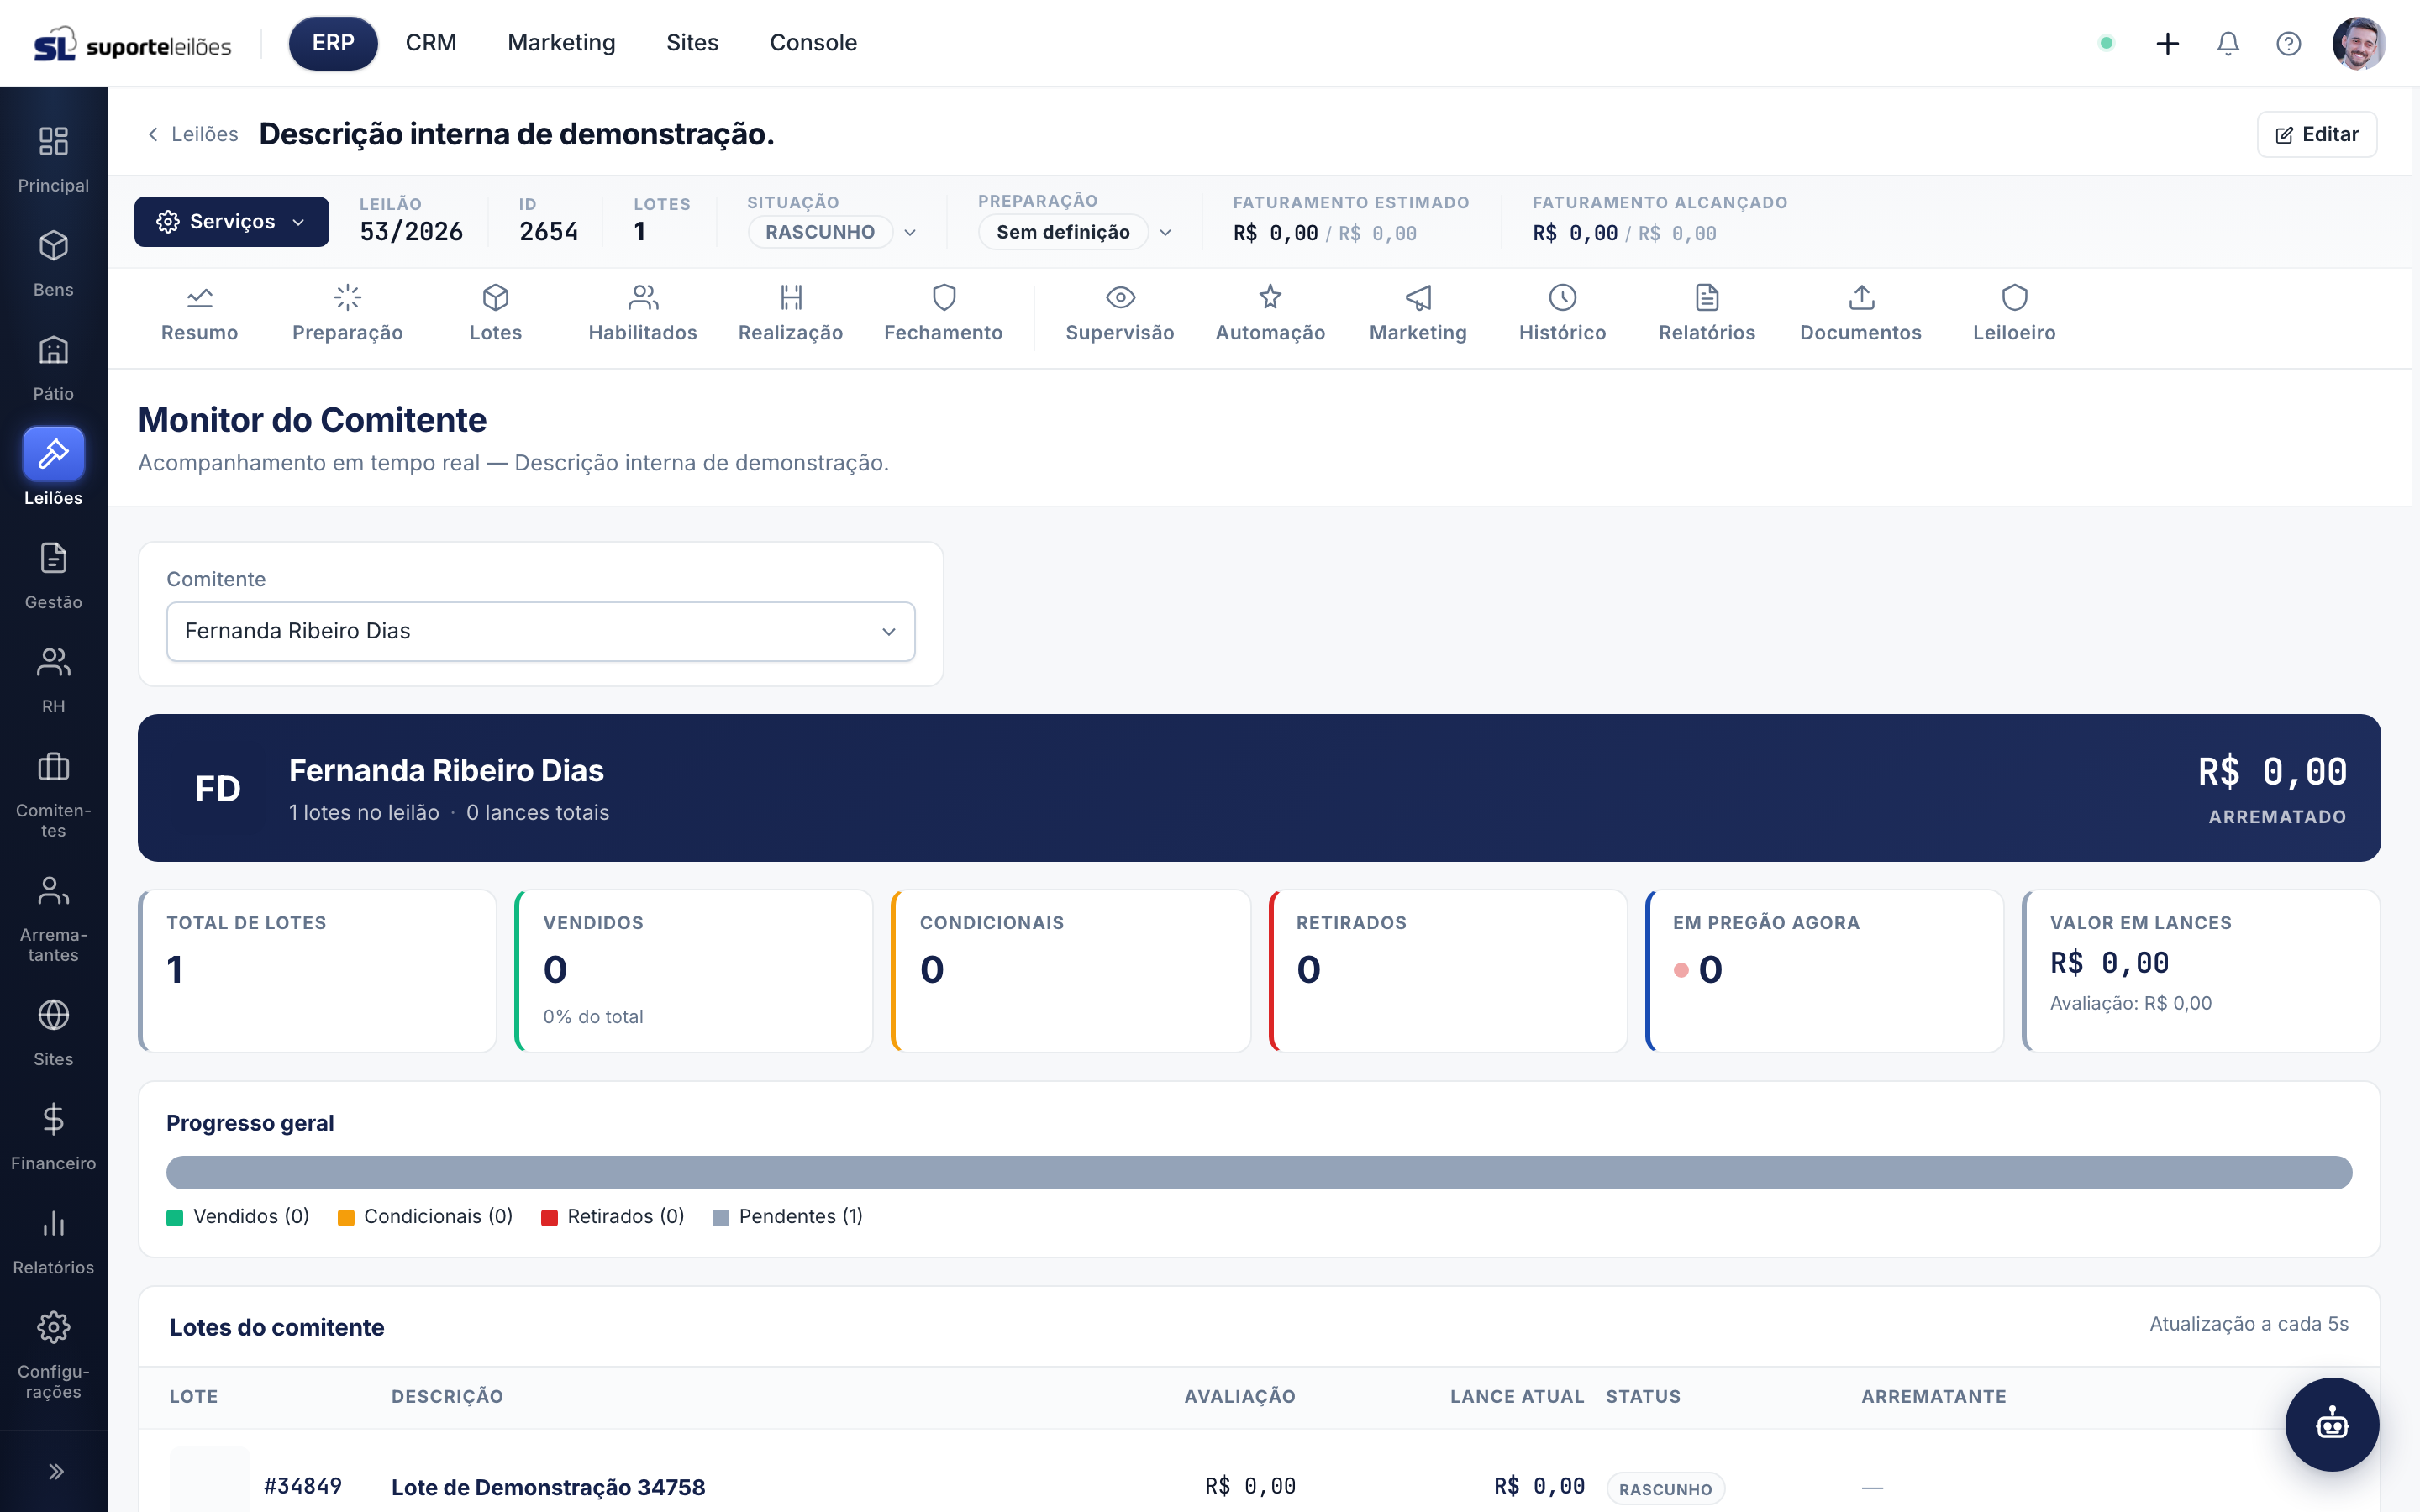
Task: Switch to the CRM module
Action: (431, 43)
